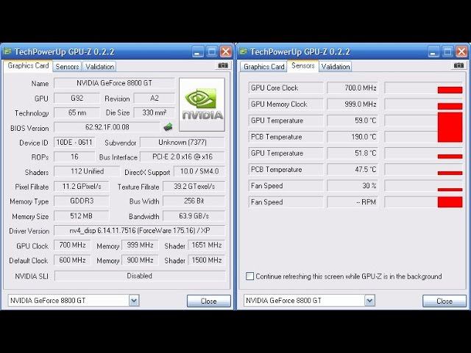Click GPU Clock value 700 MHz

(x=72, y=245)
